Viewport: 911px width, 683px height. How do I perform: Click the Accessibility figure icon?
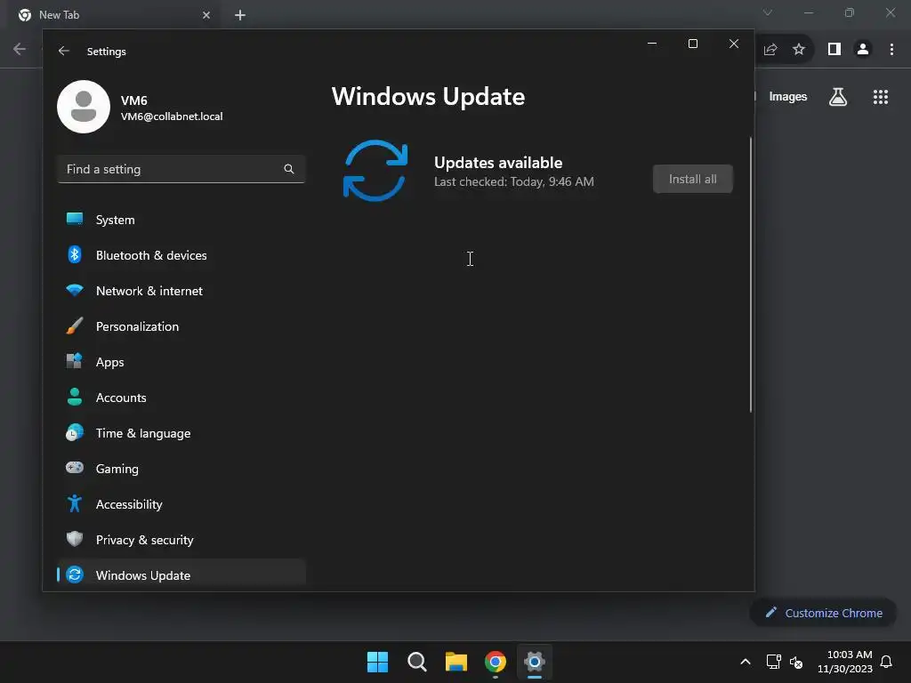[x=75, y=503]
